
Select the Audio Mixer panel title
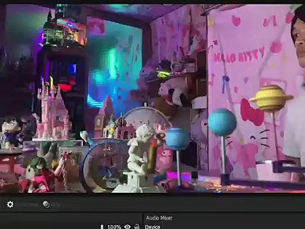click(x=159, y=218)
